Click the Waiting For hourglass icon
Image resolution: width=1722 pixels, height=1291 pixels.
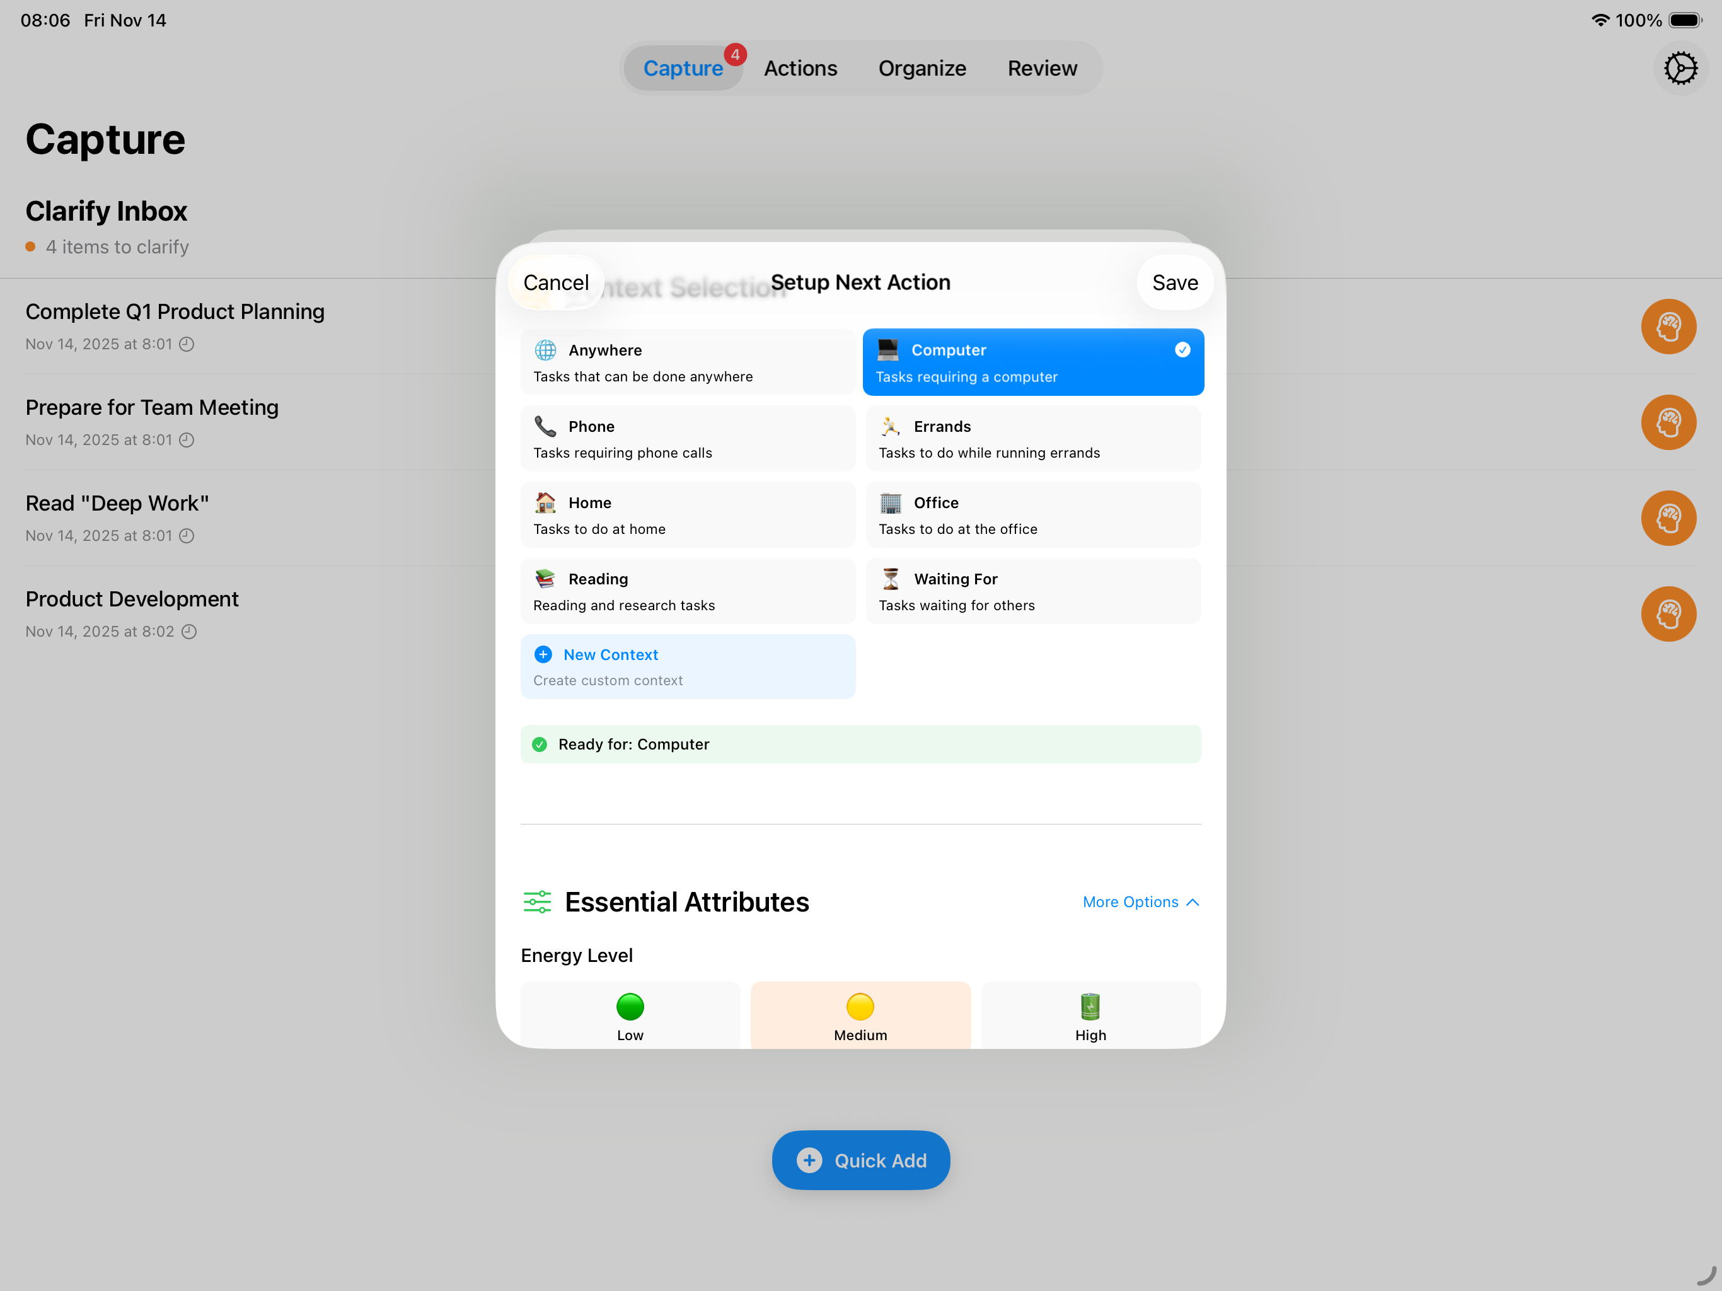[890, 579]
